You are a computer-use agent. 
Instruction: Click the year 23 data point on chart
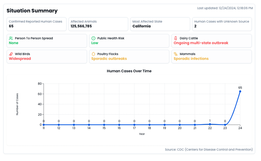coord(225,125)
